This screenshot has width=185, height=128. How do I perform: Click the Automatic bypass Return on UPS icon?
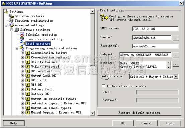28,103
